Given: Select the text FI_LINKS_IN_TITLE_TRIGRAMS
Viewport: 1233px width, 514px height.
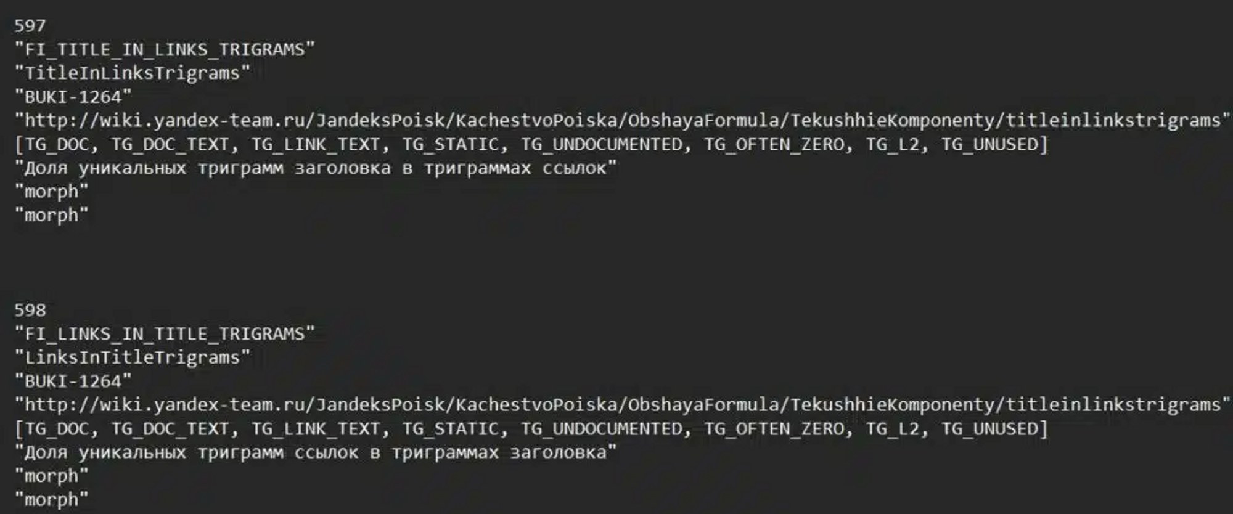Looking at the screenshot, I should pos(165,334).
